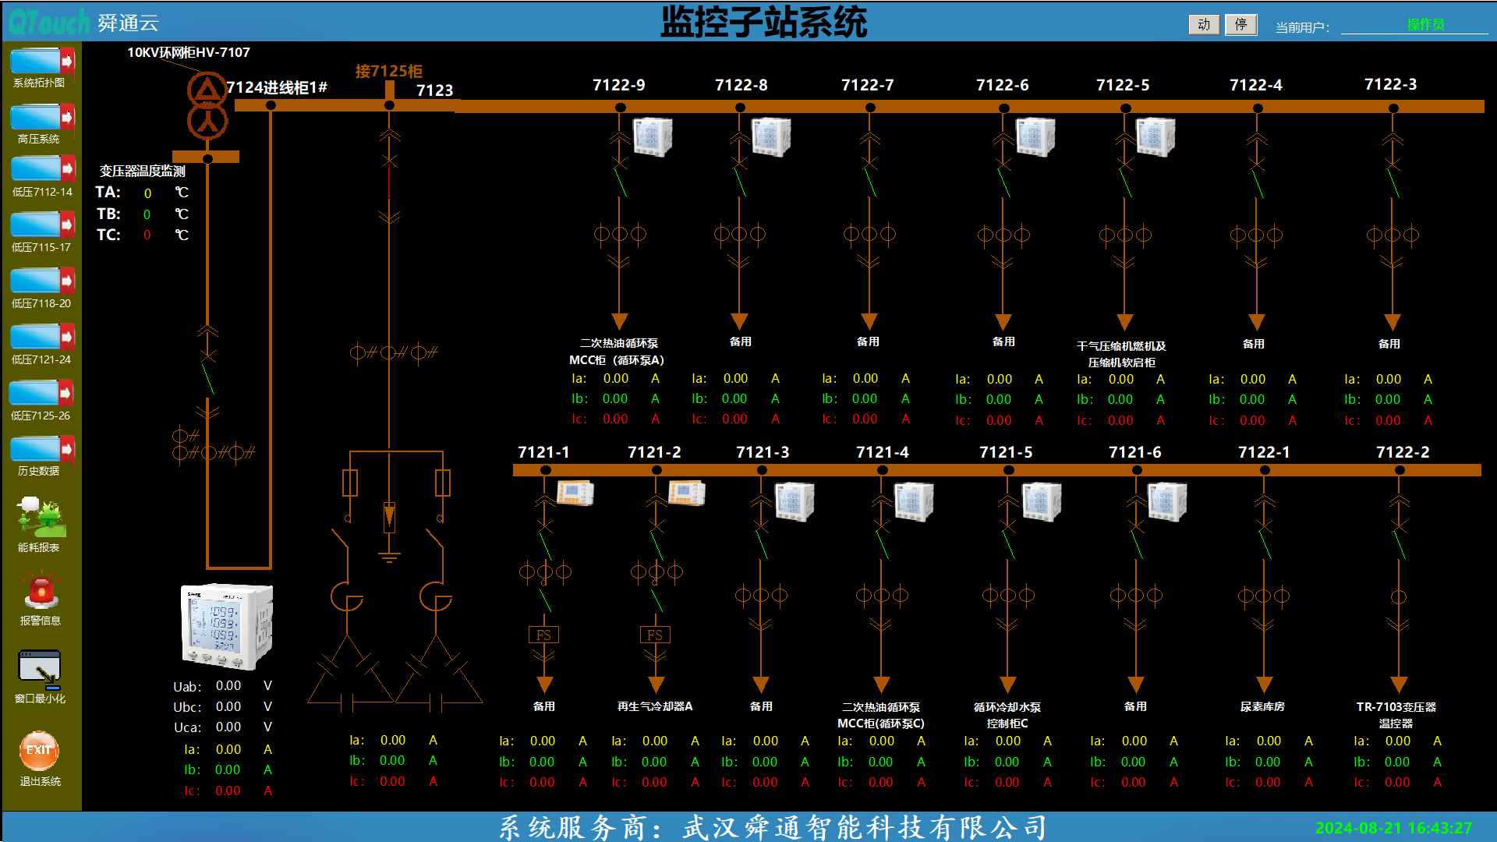Open the 报警信息 alarm siren icon
Image resolution: width=1497 pixels, height=842 pixels.
tap(41, 591)
